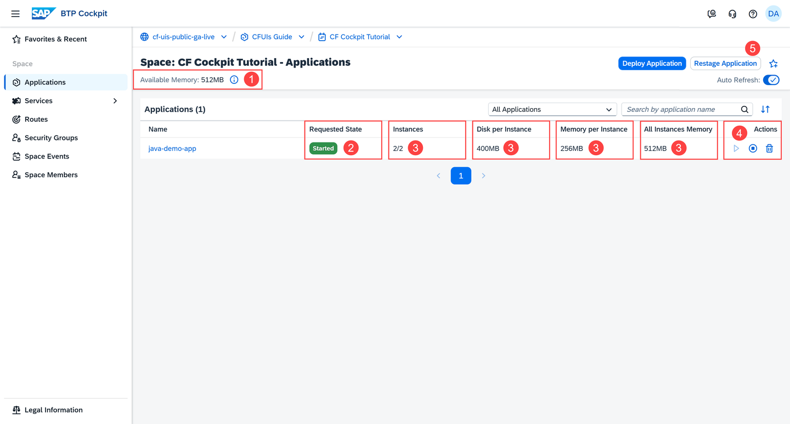Click the Applications (1) table title
Image resolution: width=790 pixels, height=424 pixels.
pyautogui.click(x=175, y=109)
